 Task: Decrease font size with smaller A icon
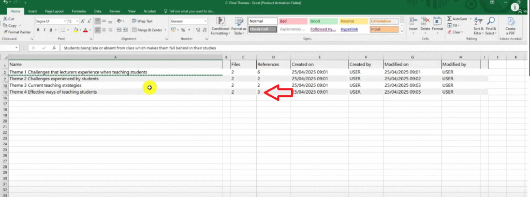[89, 21]
